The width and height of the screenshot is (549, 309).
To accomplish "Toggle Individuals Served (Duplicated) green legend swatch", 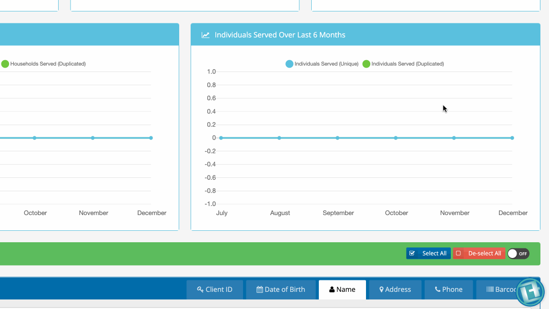I will tap(366, 64).
